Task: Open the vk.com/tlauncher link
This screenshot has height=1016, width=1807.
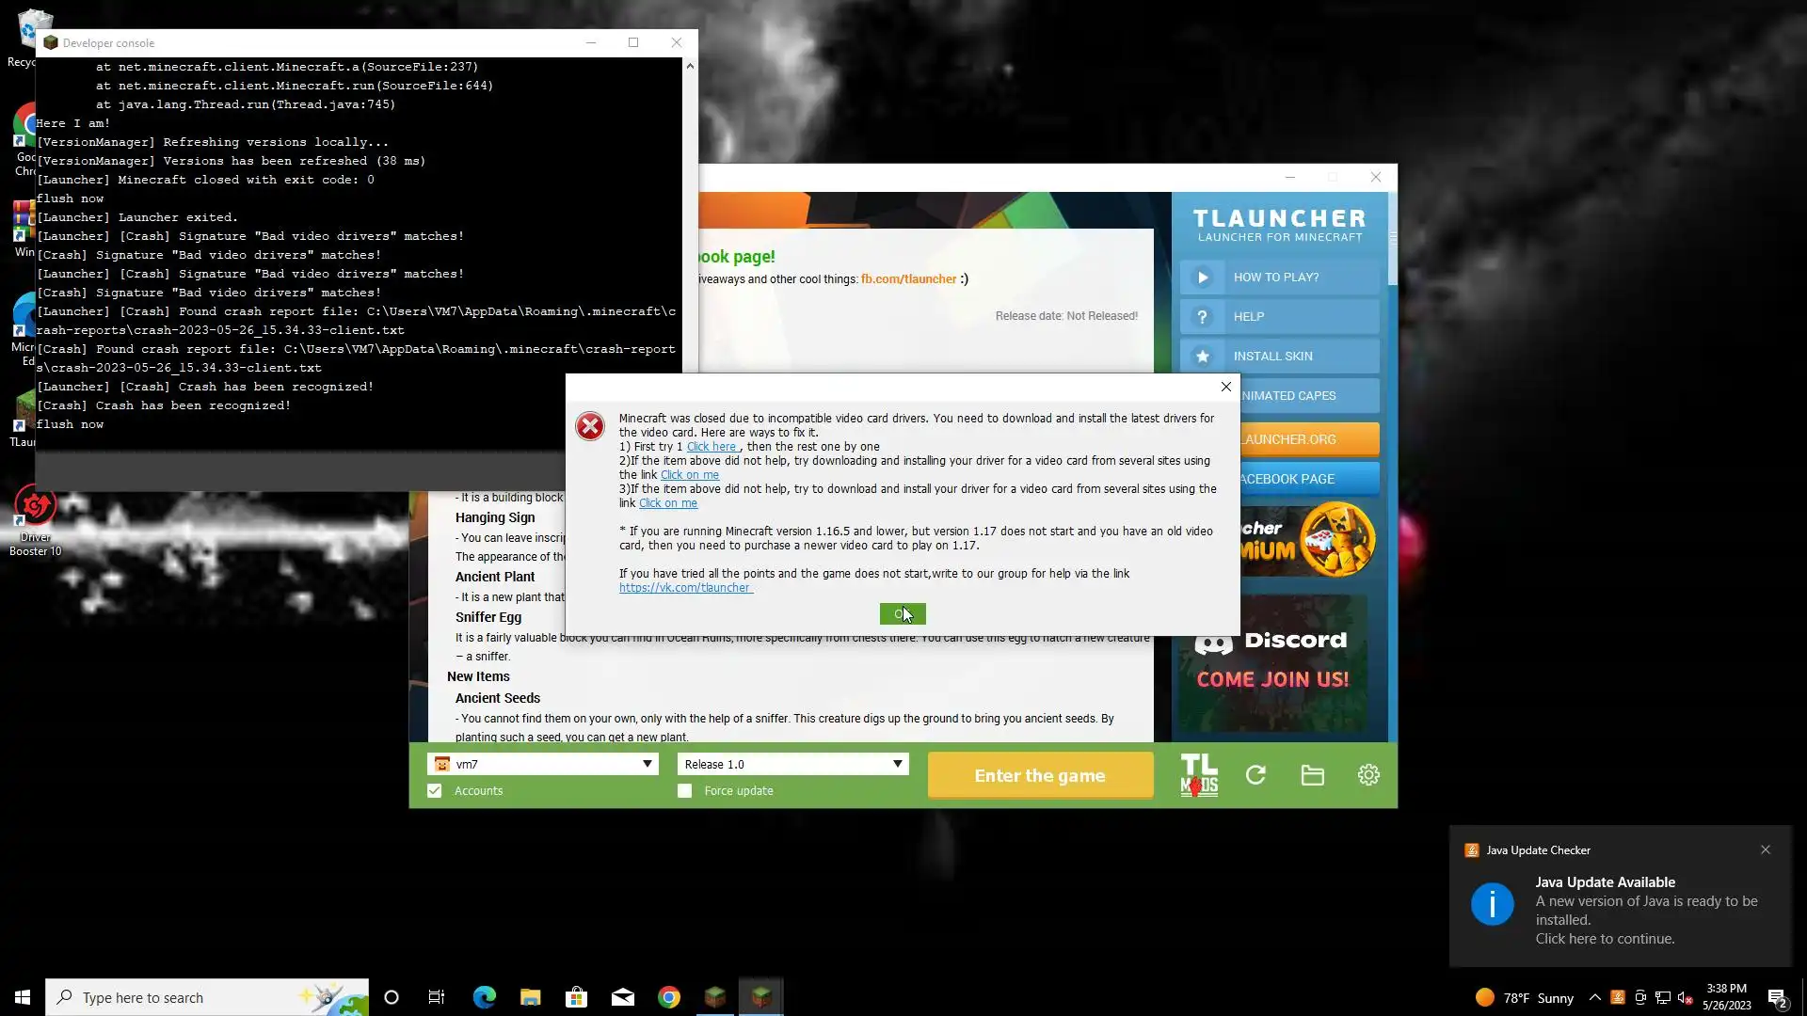Action: (x=685, y=588)
